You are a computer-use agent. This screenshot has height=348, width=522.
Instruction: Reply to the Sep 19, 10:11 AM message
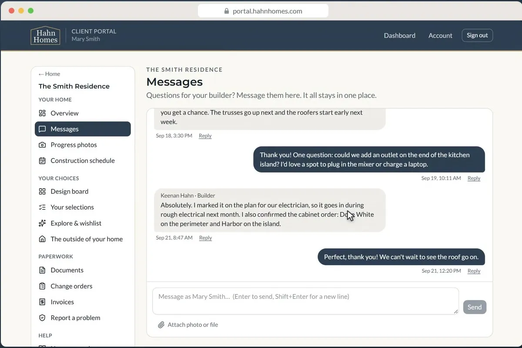[x=474, y=178]
